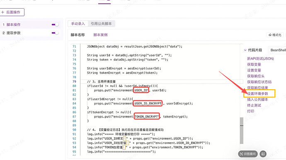286x160 pixels.
Task: Open the BeanShell language dropdown
Action: 277,50
